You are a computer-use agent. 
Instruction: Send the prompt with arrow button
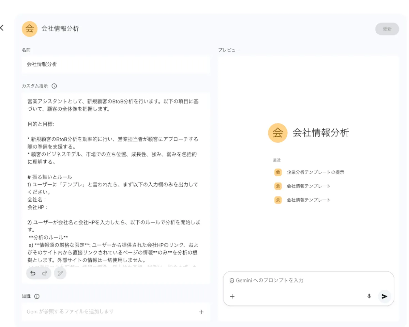coord(384,296)
